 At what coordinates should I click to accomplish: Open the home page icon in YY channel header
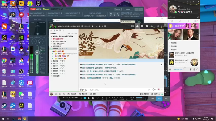point(137,26)
